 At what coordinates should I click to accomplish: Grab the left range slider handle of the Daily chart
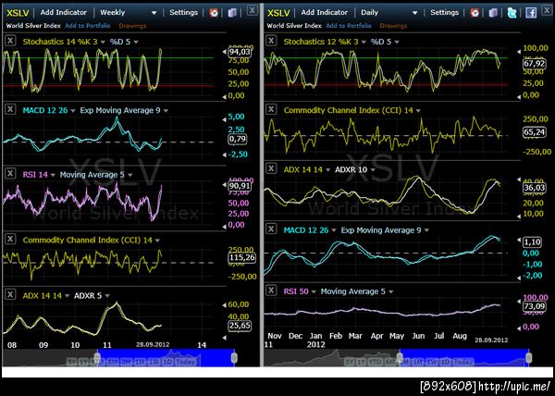pyautogui.click(x=400, y=357)
